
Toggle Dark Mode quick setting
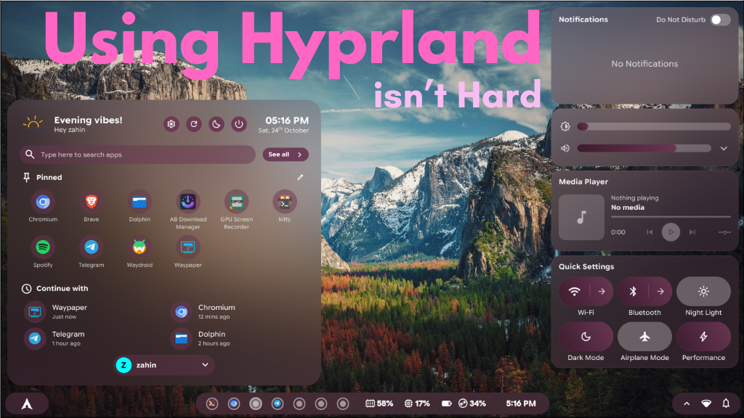coord(586,337)
